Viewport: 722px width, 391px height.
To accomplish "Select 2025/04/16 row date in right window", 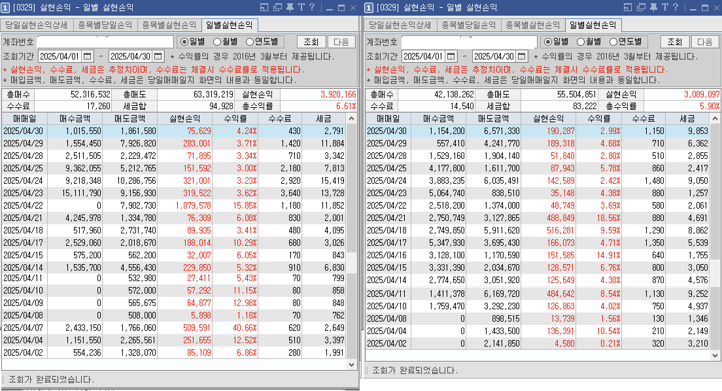I will pos(387,255).
